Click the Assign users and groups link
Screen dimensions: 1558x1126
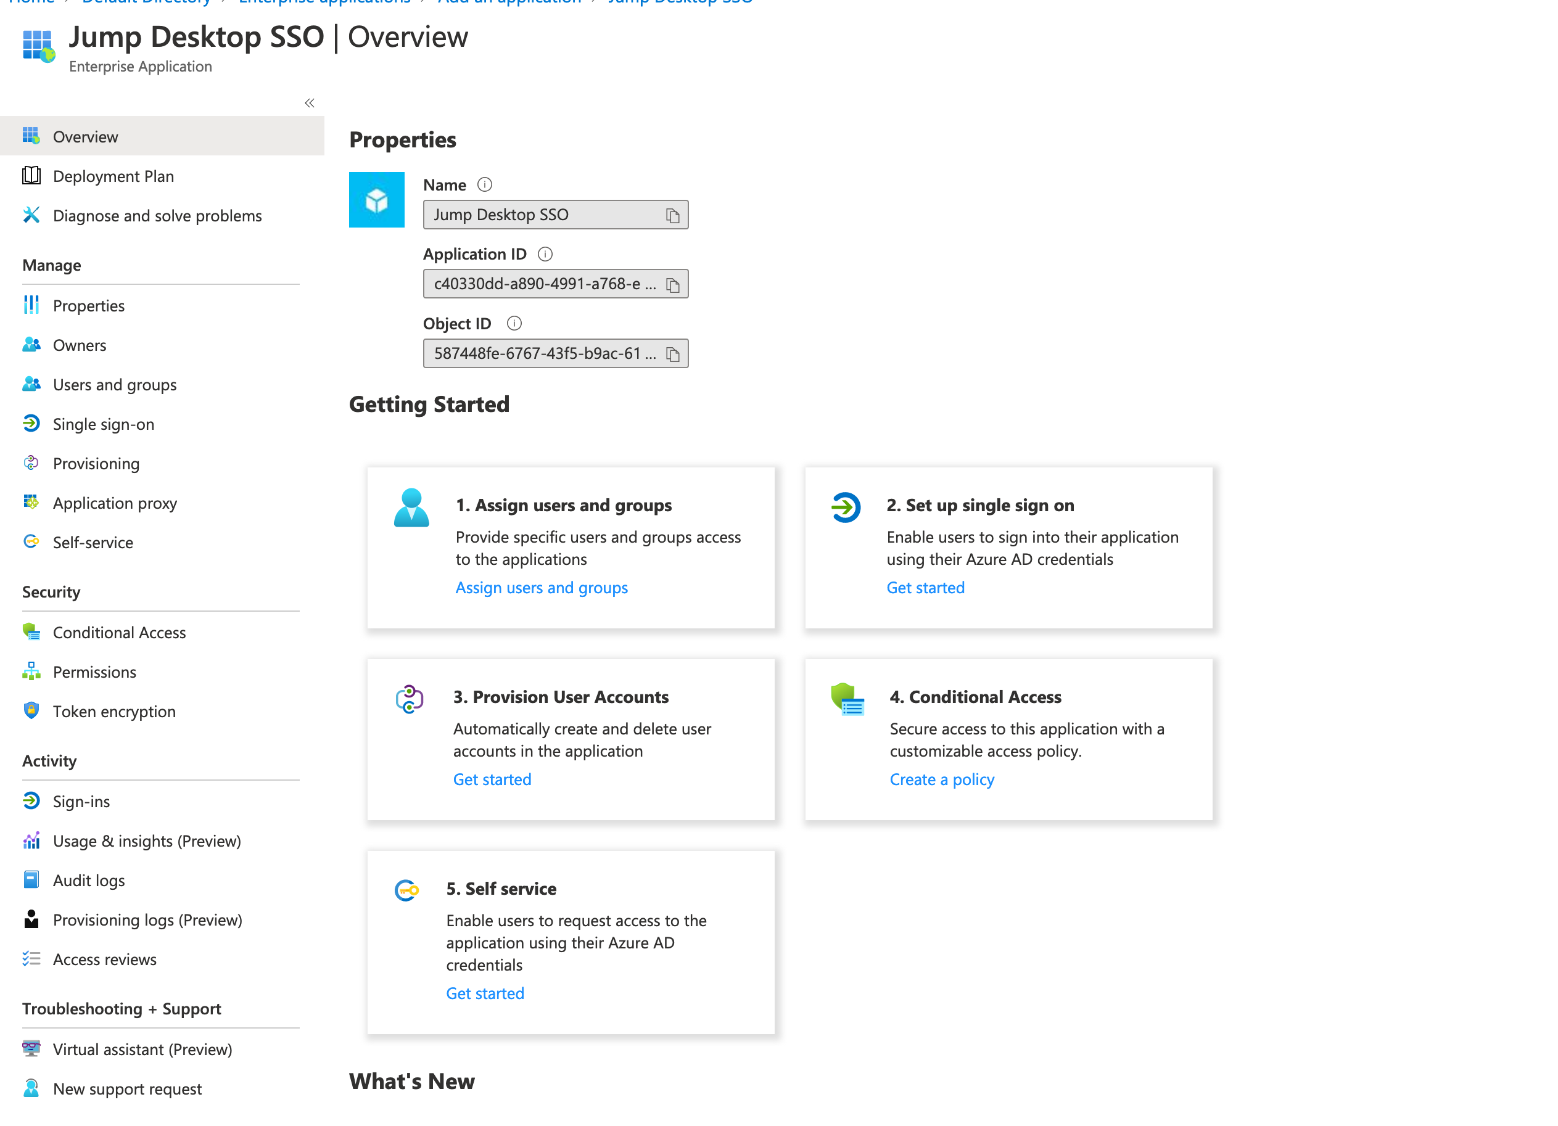coord(542,588)
